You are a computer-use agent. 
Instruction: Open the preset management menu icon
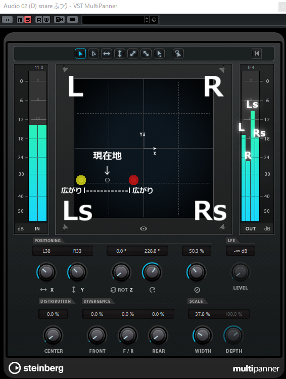(72, 20)
